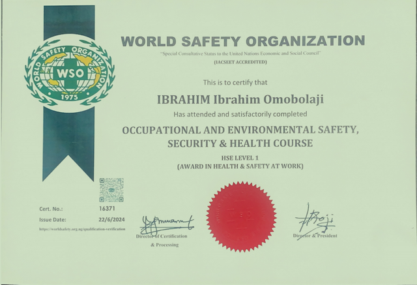Click the Director of Certification signature

(167, 224)
